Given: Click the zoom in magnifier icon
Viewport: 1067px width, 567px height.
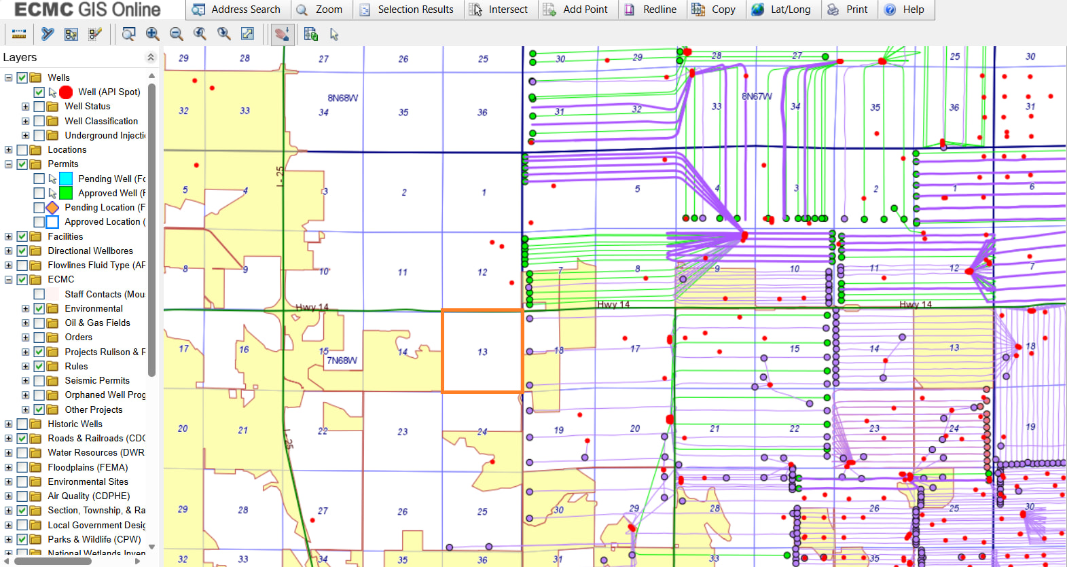Looking at the screenshot, I should [153, 34].
